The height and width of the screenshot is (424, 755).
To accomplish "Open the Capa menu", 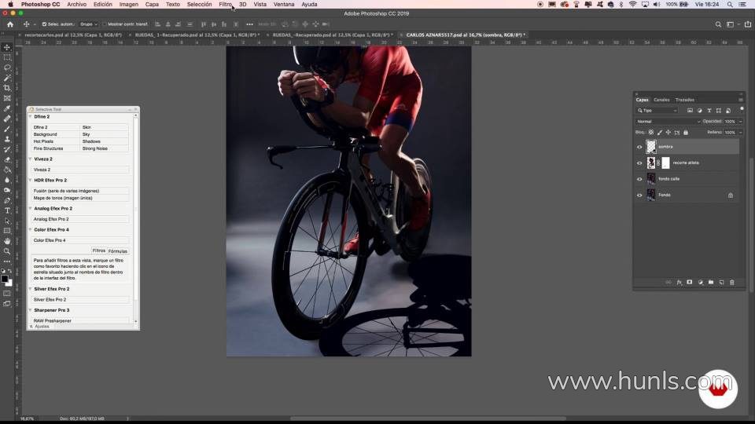I will [x=152, y=5].
